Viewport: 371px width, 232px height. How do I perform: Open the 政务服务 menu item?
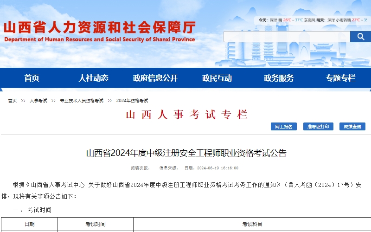[279, 78]
